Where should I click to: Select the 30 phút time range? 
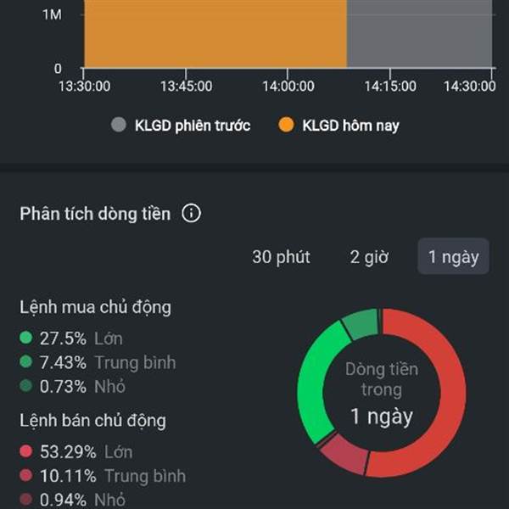pyautogui.click(x=281, y=257)
